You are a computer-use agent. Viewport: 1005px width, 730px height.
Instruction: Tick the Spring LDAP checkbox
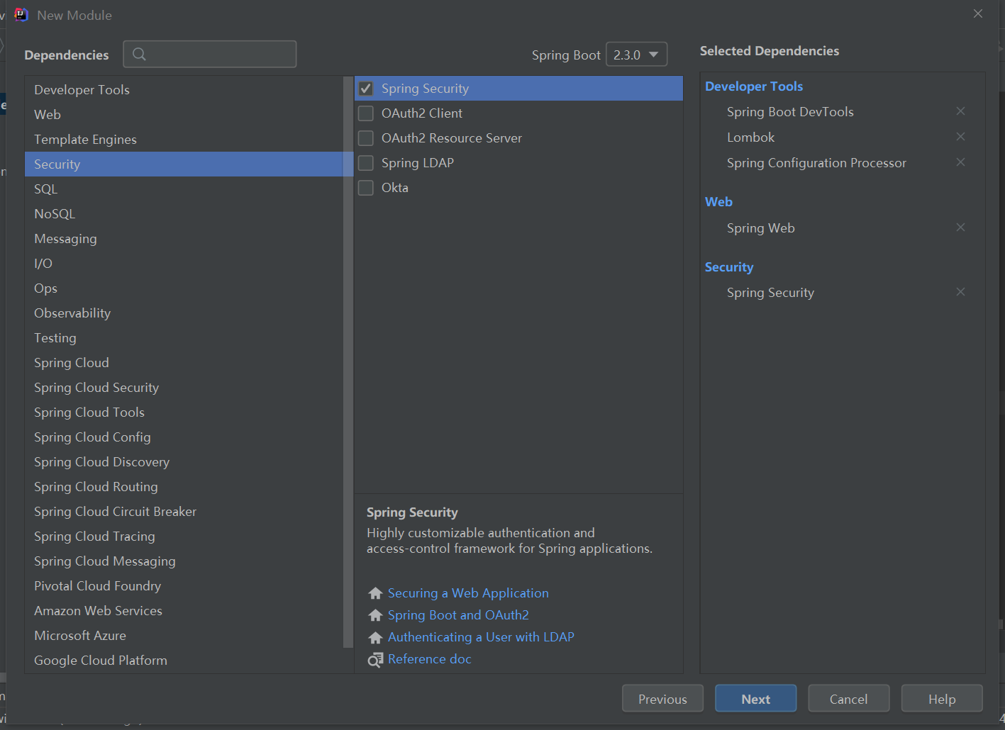point(366,163)
